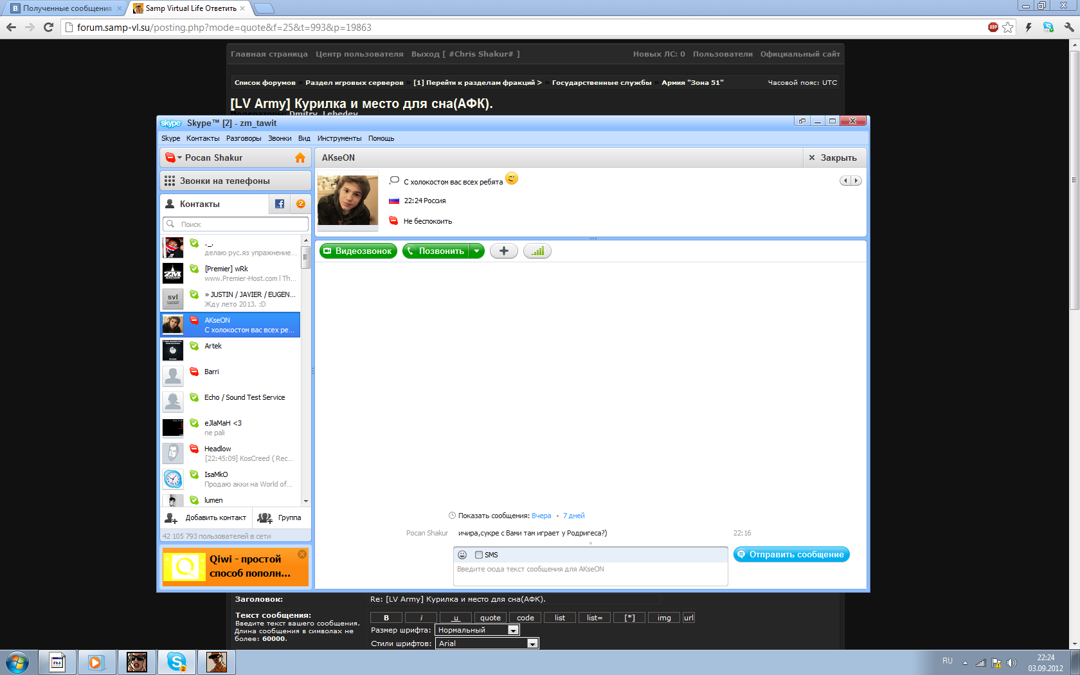Click the Skype extension icon in Chrome
This screenshot has width=1080, height=675.
point(1048,27)
